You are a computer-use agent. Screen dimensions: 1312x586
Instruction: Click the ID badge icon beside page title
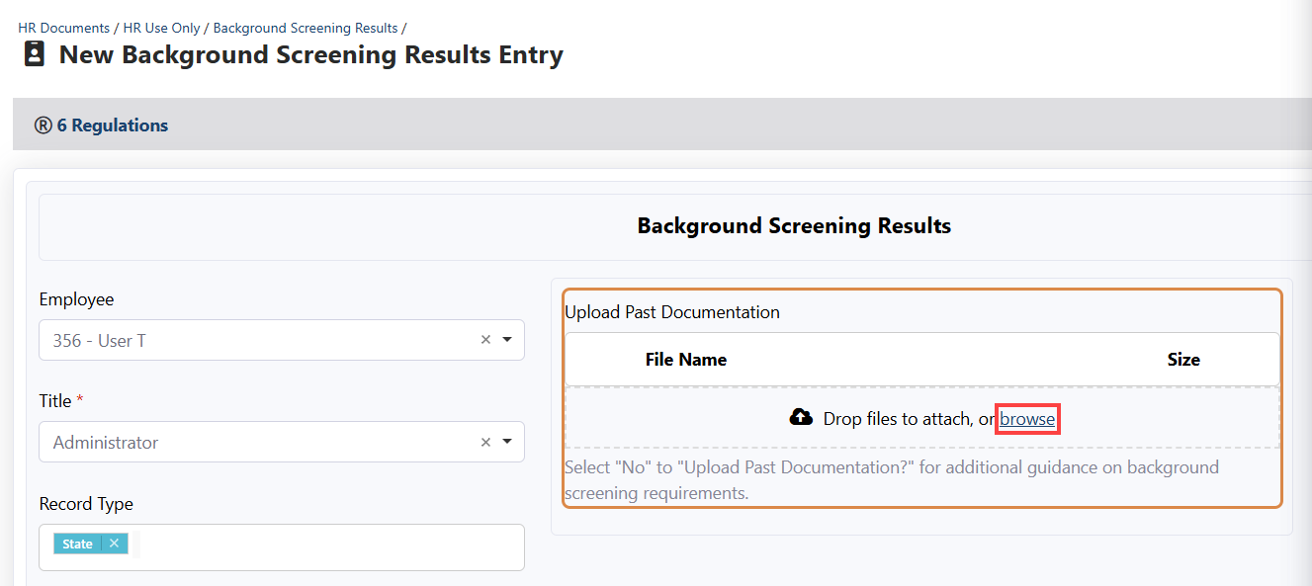[35, 54]
